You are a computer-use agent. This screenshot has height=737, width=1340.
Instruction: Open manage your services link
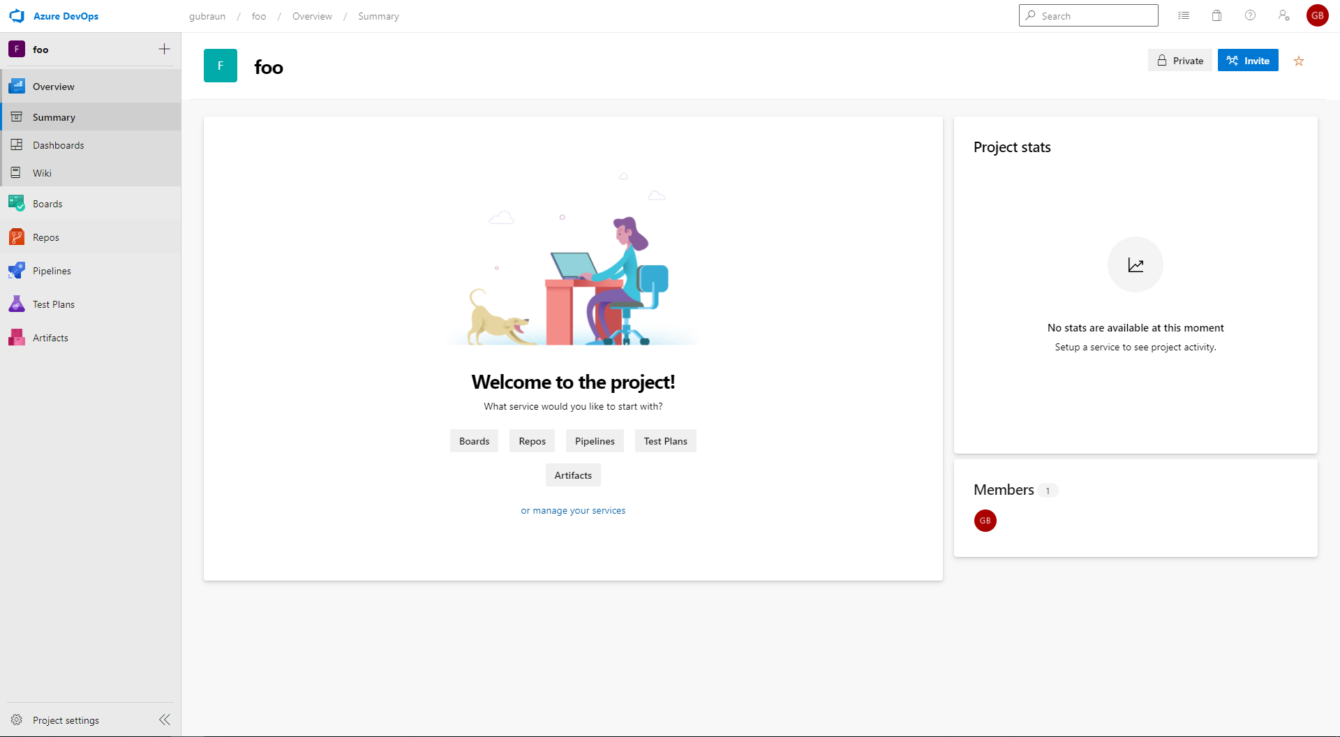coord(572,509)
